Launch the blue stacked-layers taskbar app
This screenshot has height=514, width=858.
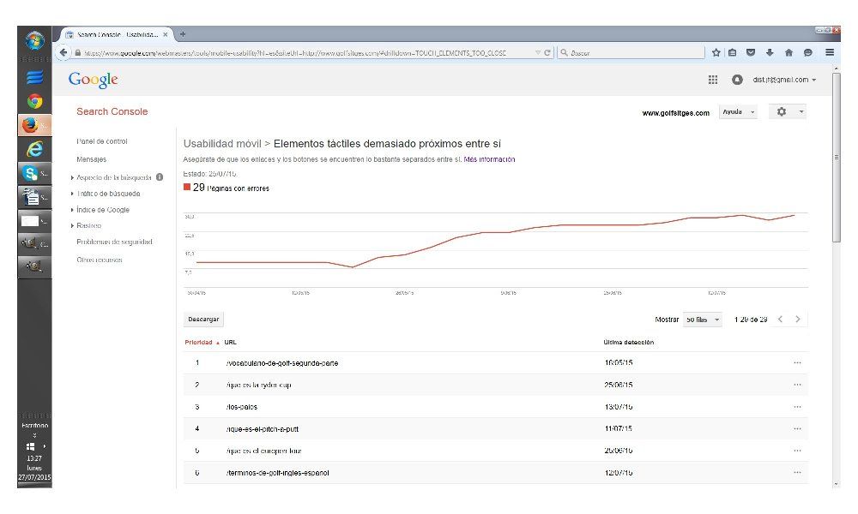click(x=34, y=77)
